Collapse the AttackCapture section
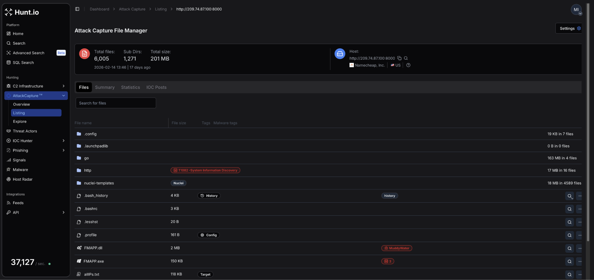 63,96
